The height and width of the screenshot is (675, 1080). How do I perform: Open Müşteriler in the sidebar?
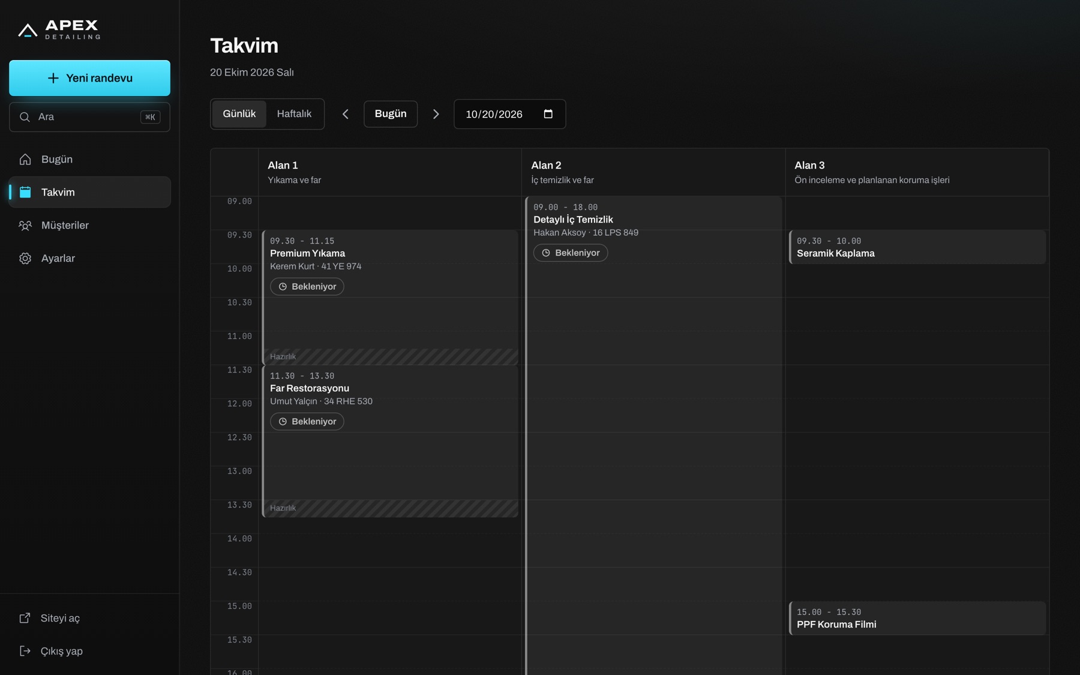tap(90, 225)
